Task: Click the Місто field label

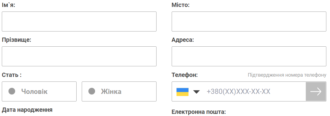Action: pos(180,5)
